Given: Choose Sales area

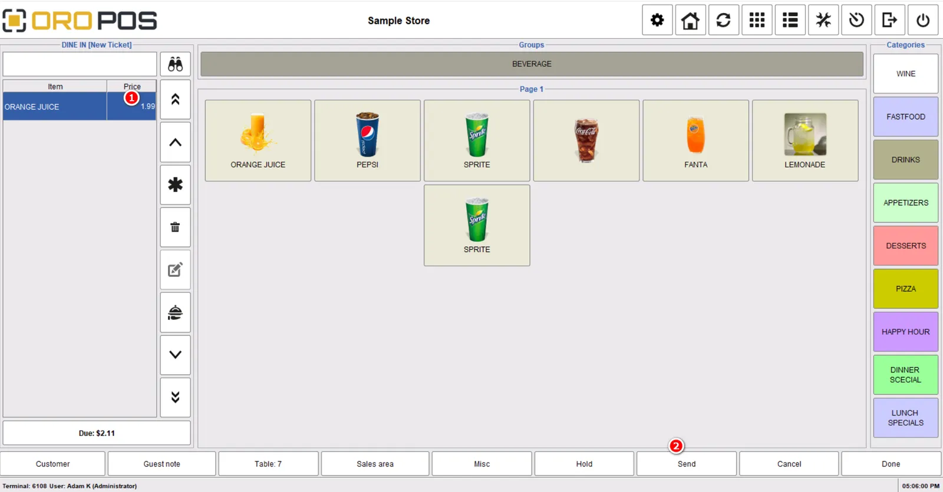Looking at the screenshot, I should tap(375, 464).
